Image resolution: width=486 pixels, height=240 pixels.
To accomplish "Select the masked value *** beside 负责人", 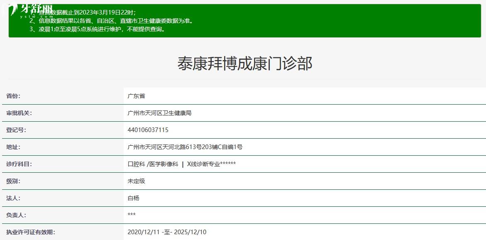I will [132, 215].
